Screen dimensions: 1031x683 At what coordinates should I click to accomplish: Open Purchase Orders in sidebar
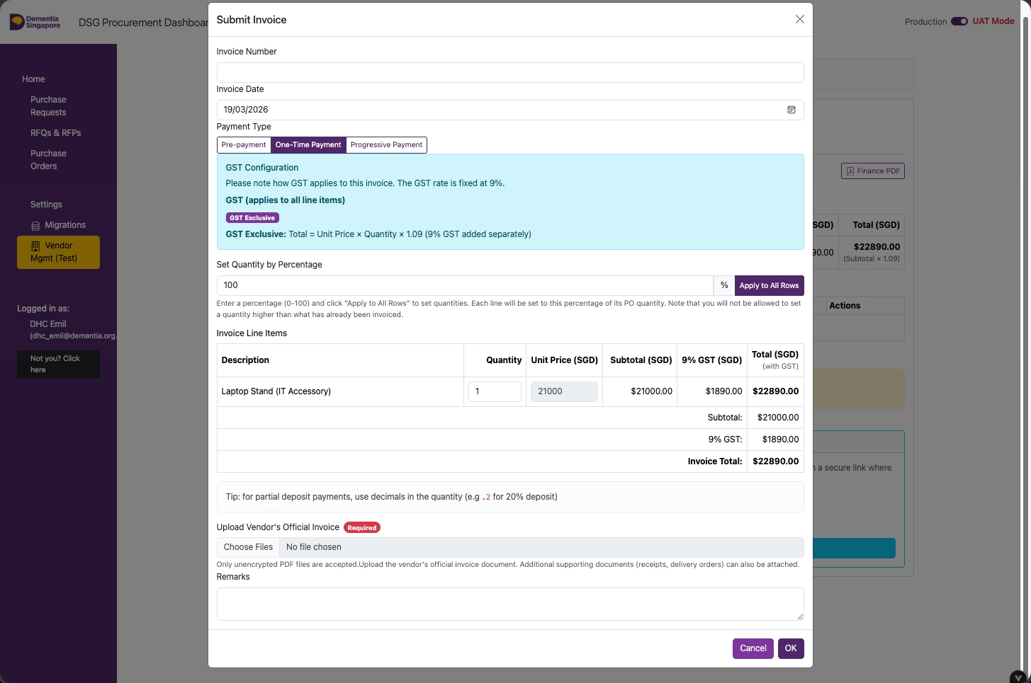tap(48, 160)
